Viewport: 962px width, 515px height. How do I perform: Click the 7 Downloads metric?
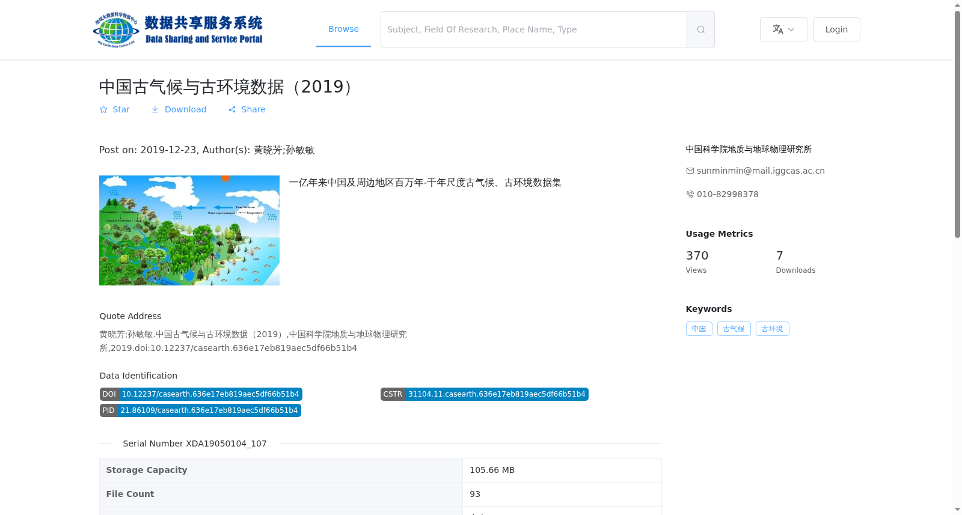[795, 262]
